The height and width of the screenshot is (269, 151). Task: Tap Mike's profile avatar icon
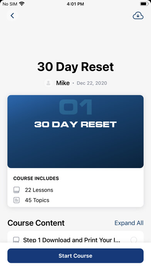(x=49, y=83)
